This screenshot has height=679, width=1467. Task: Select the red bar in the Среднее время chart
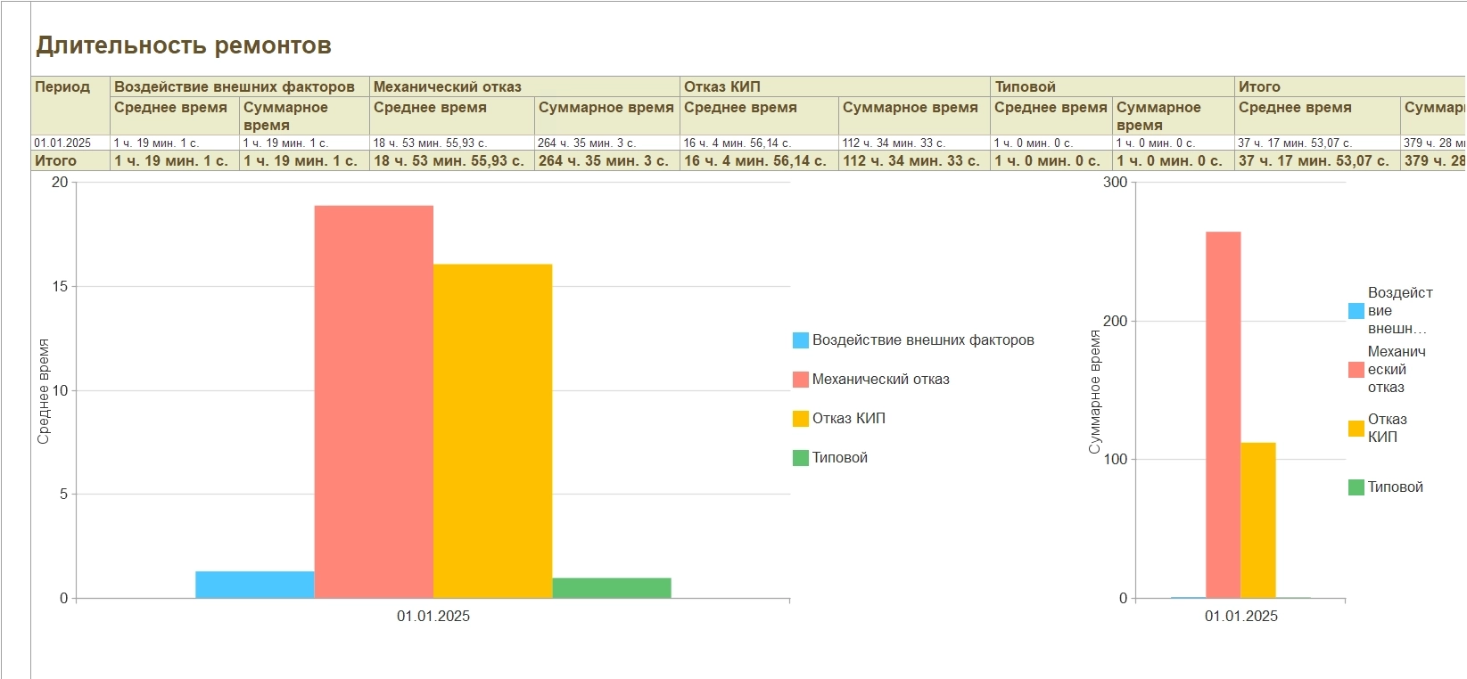pyautogui.click(x=374, y=401)
